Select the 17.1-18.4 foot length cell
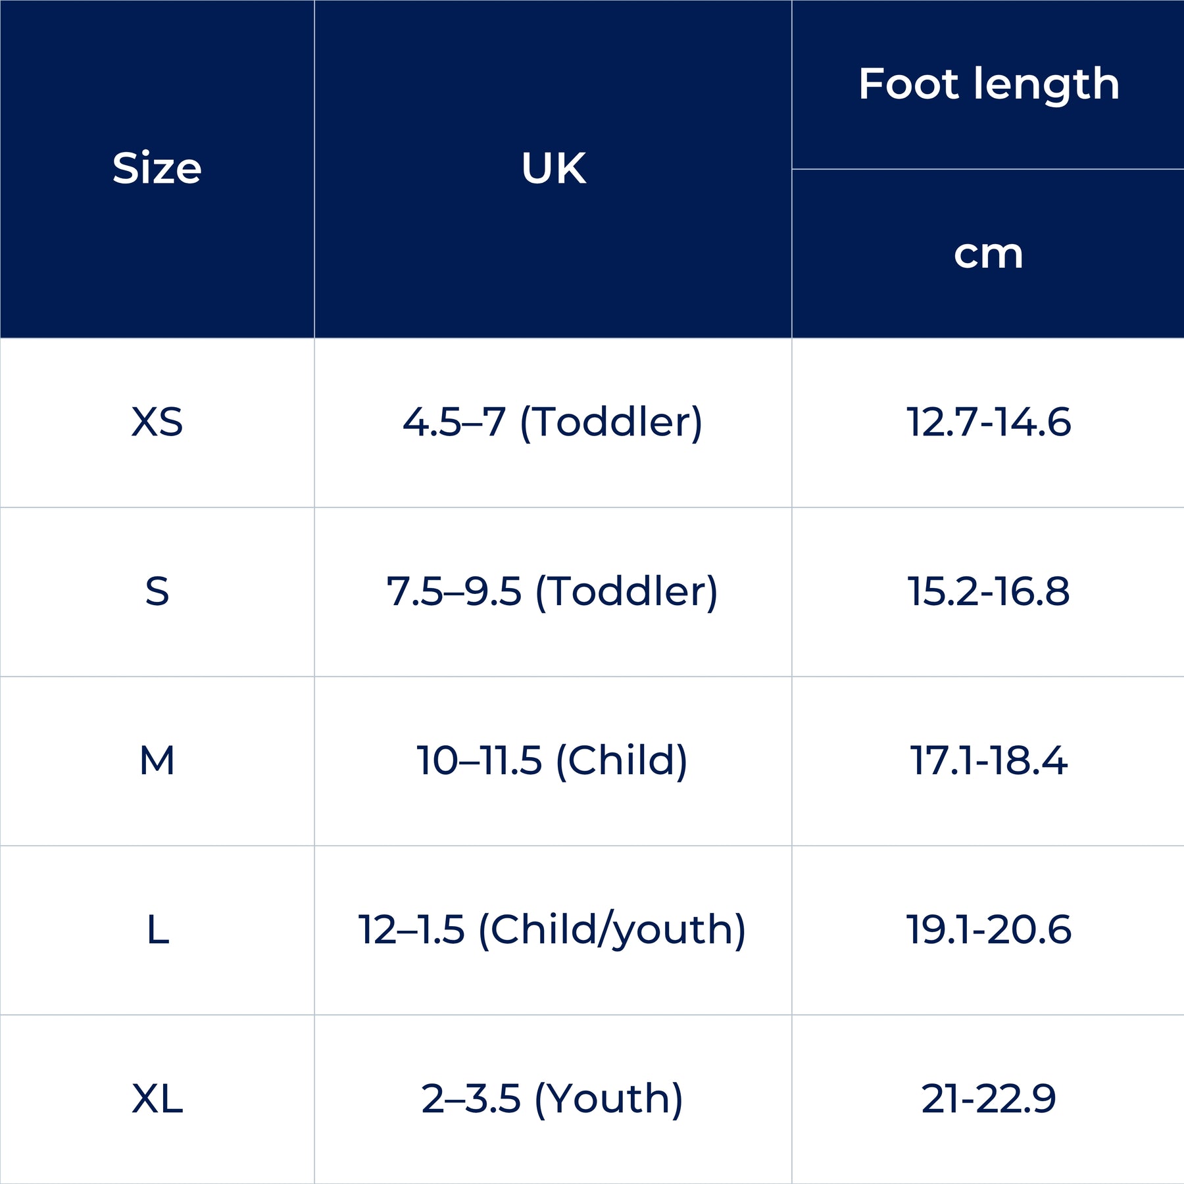Screen dimensions: 1184x1184 click(988, 760)
